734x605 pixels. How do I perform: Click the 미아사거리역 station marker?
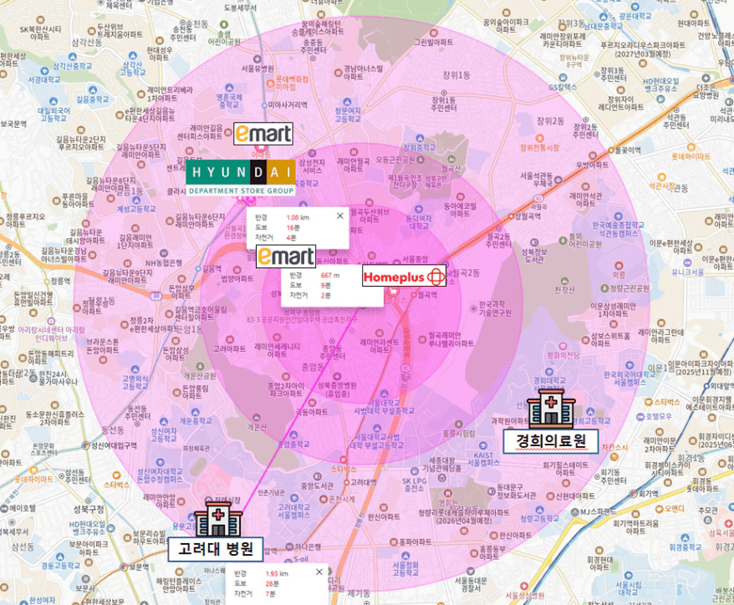(264, 105)
